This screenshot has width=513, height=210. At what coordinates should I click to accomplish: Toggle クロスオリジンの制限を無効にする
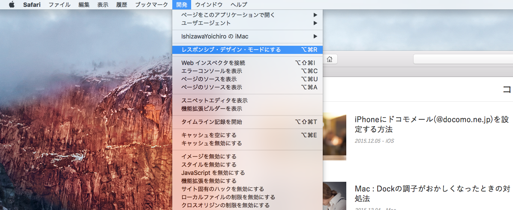[x=247, y=205]
